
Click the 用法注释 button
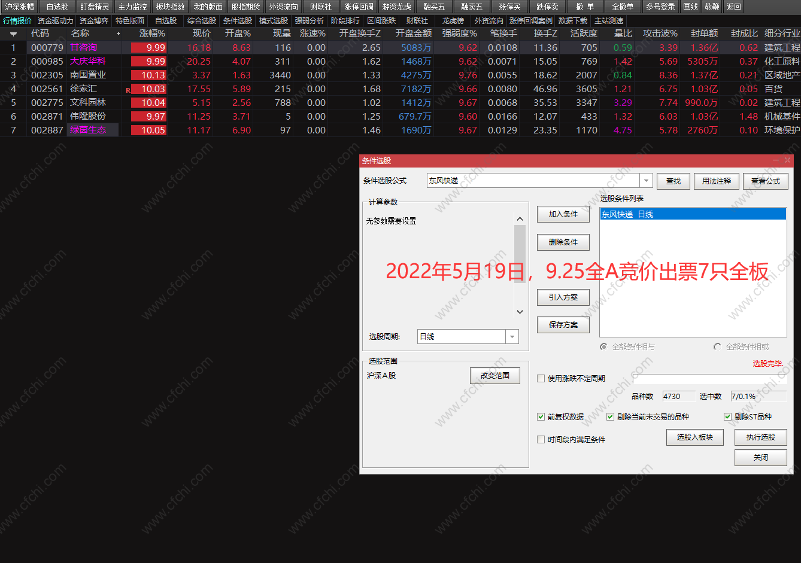point(717,181)
